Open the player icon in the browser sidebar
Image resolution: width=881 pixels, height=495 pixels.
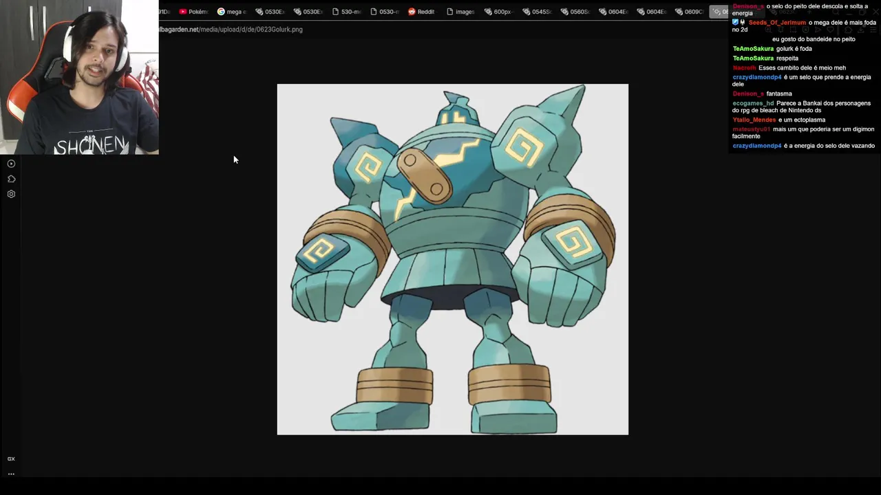11,164
